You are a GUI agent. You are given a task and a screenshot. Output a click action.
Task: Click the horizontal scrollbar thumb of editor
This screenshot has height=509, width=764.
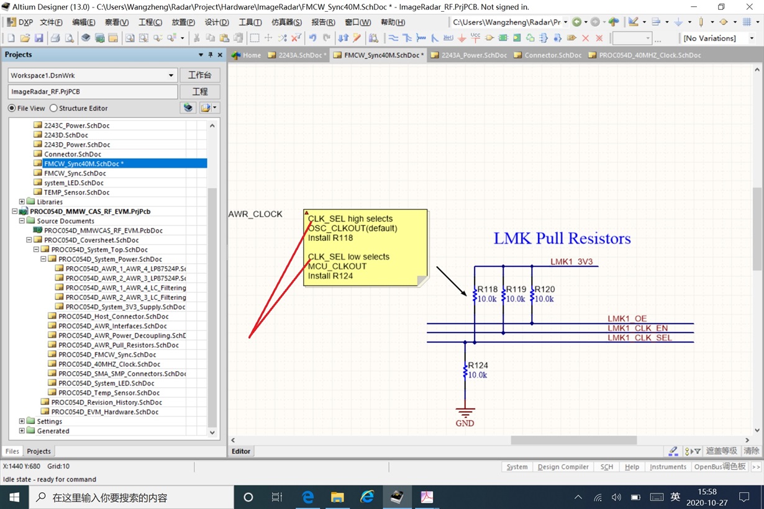coord(573,440)
